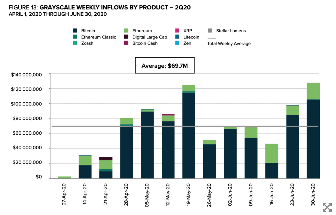Select the 14-Apr-20 Bitcoin bar segment
This screenshot has height=215, width=336.
click(85, 172)
